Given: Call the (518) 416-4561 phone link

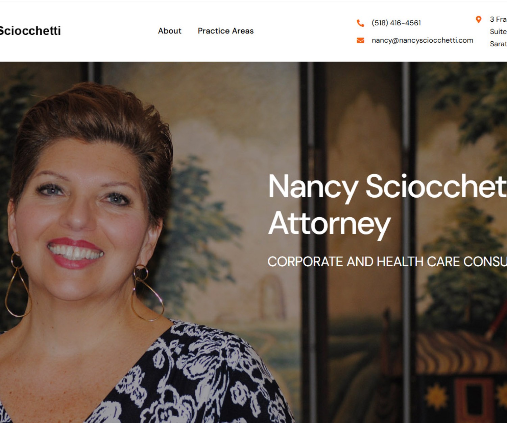Looking at the screenshot, I should pos(396,23).
